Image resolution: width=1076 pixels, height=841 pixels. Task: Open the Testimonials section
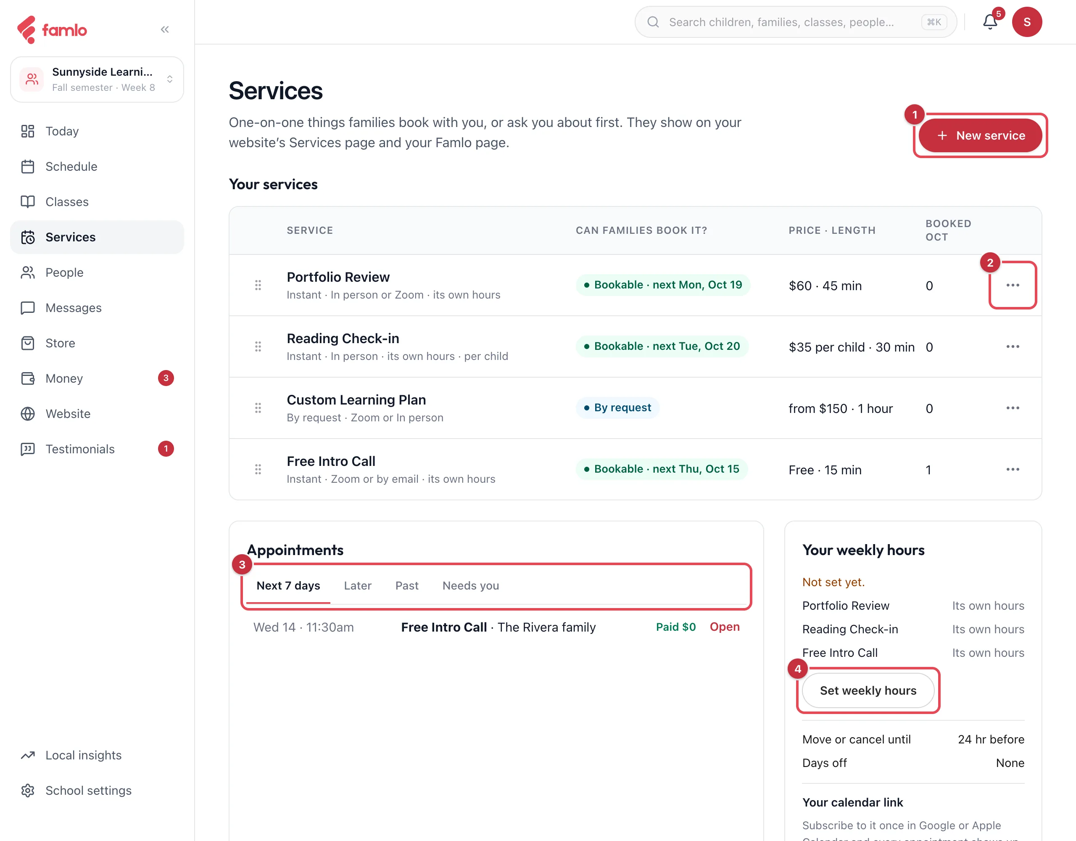coord(97,449)
